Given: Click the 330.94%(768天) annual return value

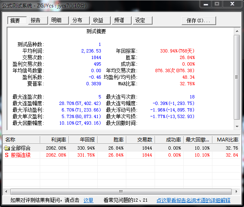Looking at the screenshot, I should click(177, 51).
